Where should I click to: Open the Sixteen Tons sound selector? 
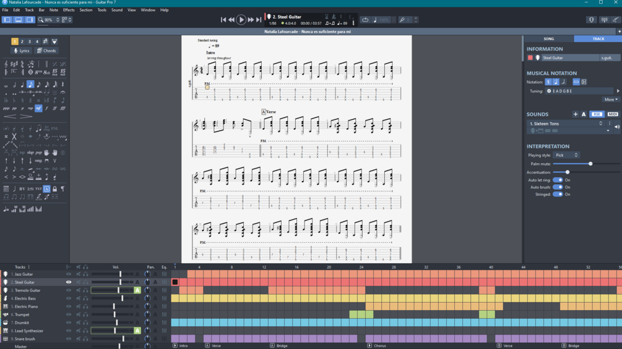[x=566, y=124]
